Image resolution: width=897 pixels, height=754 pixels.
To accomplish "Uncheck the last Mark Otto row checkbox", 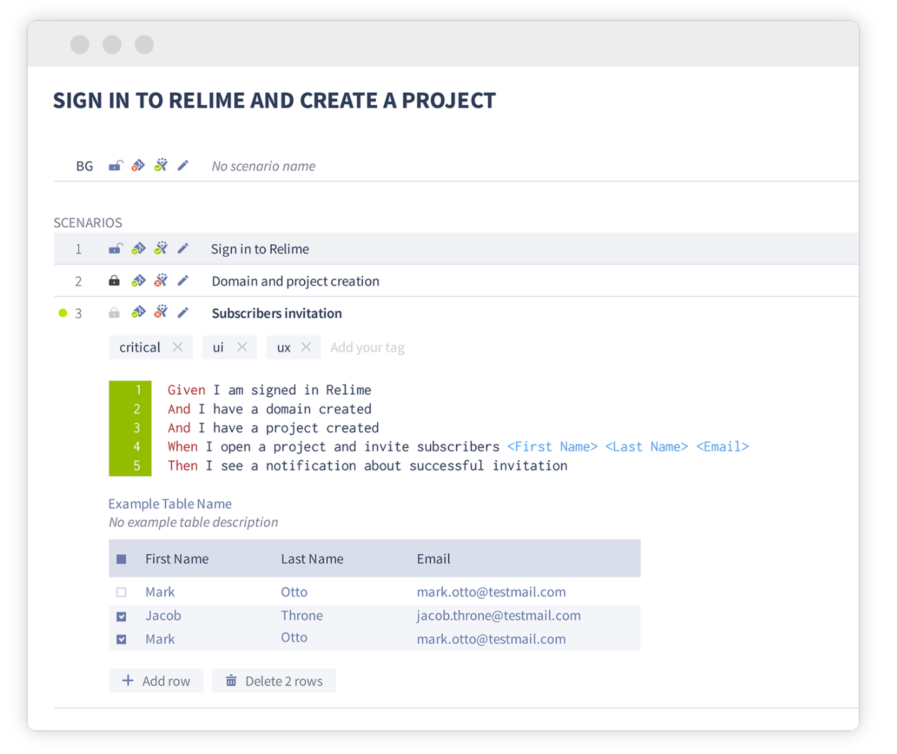I will pyautogui.click(x=122, y=639).
